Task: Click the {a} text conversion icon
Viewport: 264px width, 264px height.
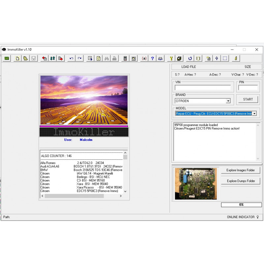Action: 144,58
